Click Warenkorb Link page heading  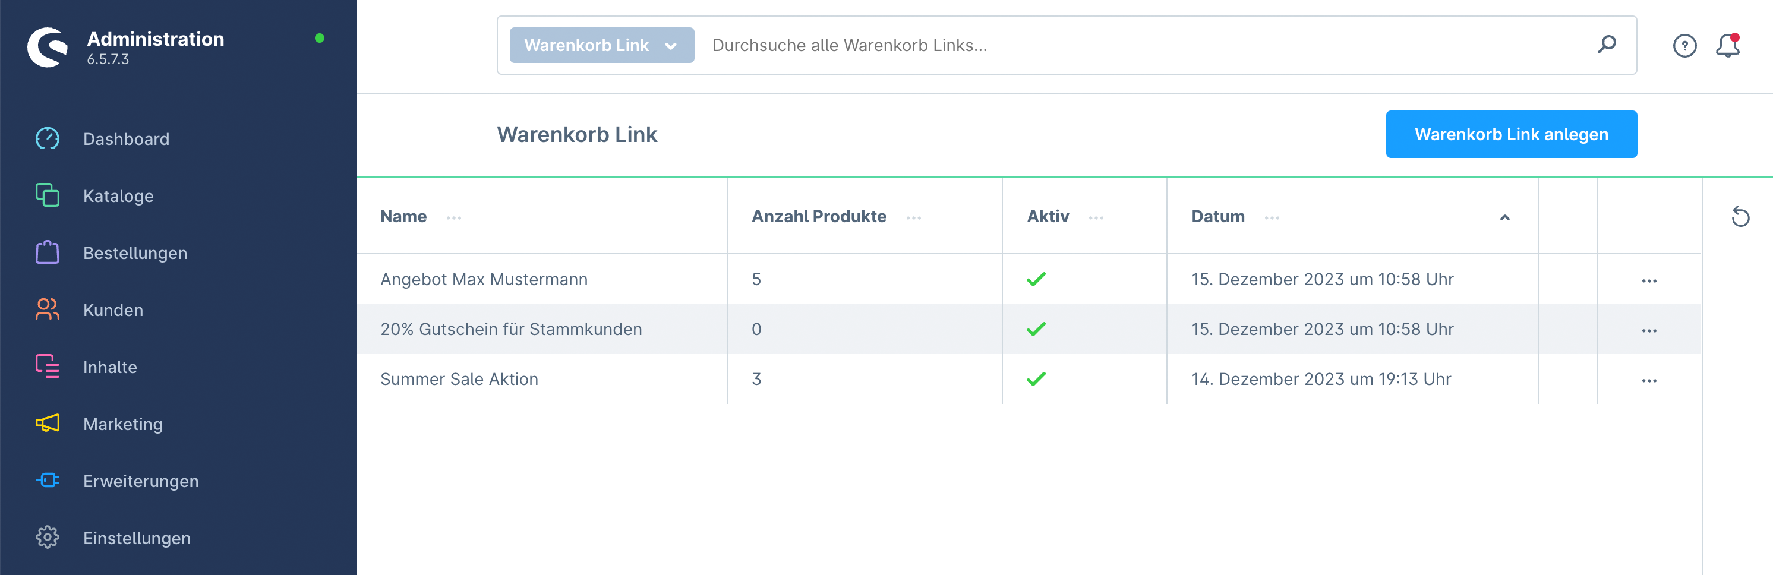click(577, 134)
